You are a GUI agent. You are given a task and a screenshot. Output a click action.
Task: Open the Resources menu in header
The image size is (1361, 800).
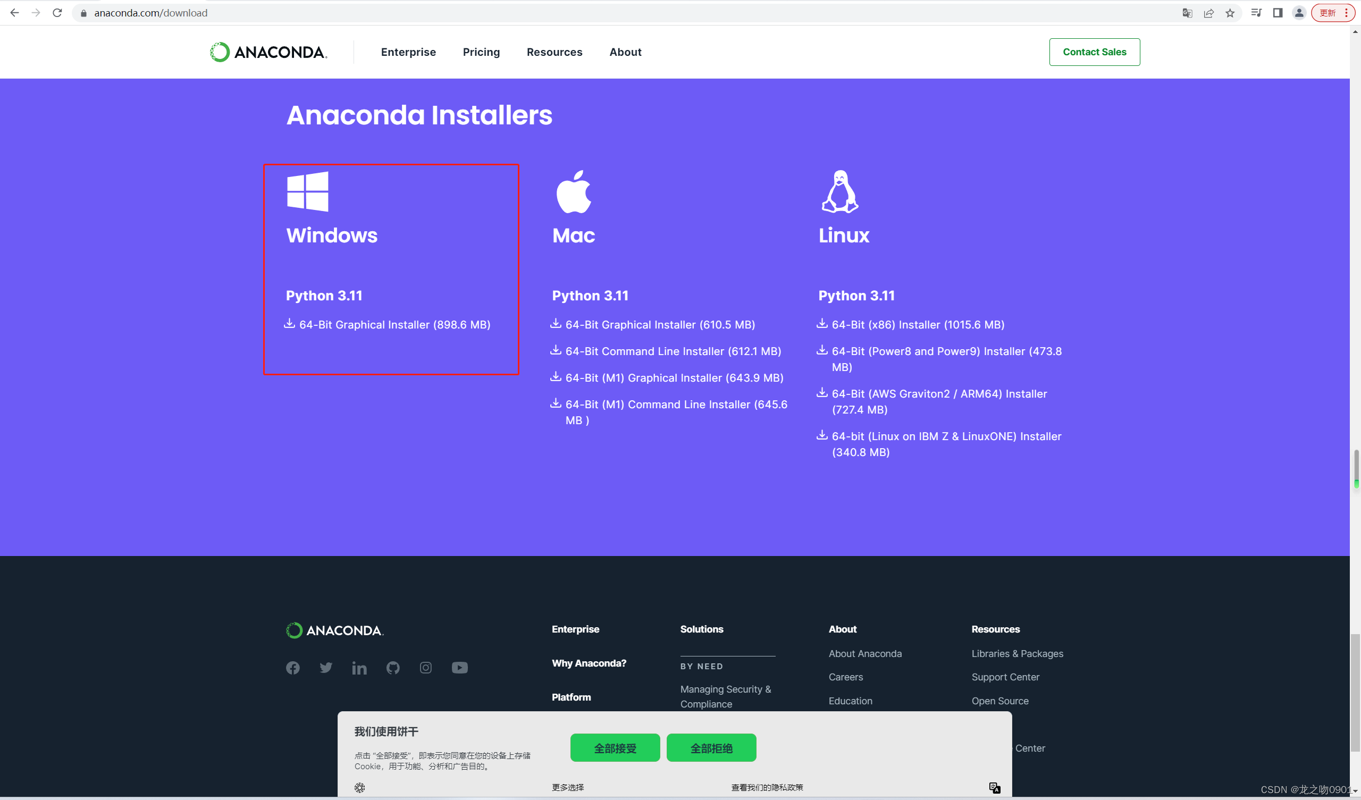click(x=555, y=52)
